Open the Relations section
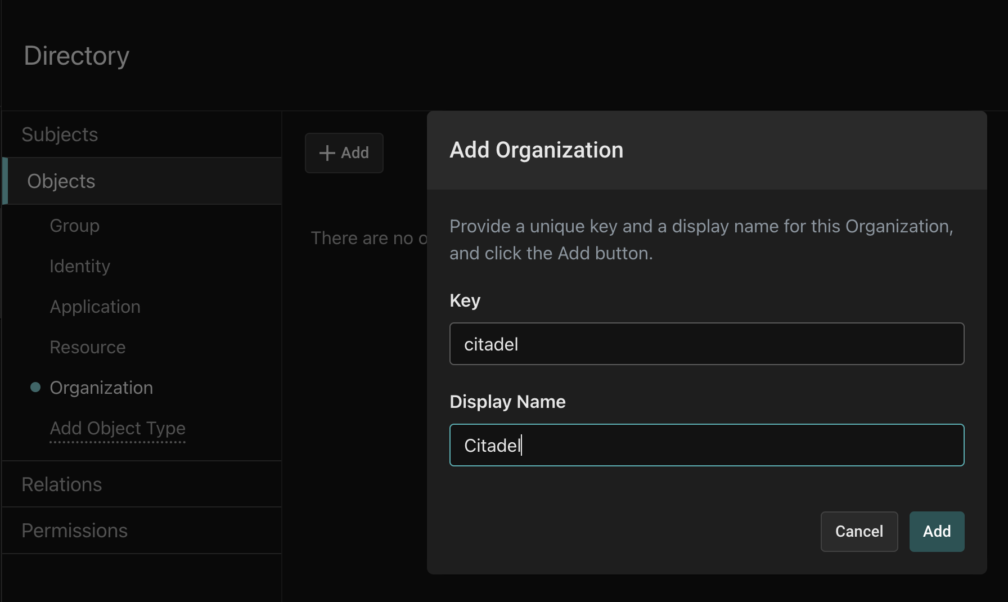The image size is (1008, 602). coord(62,484)
